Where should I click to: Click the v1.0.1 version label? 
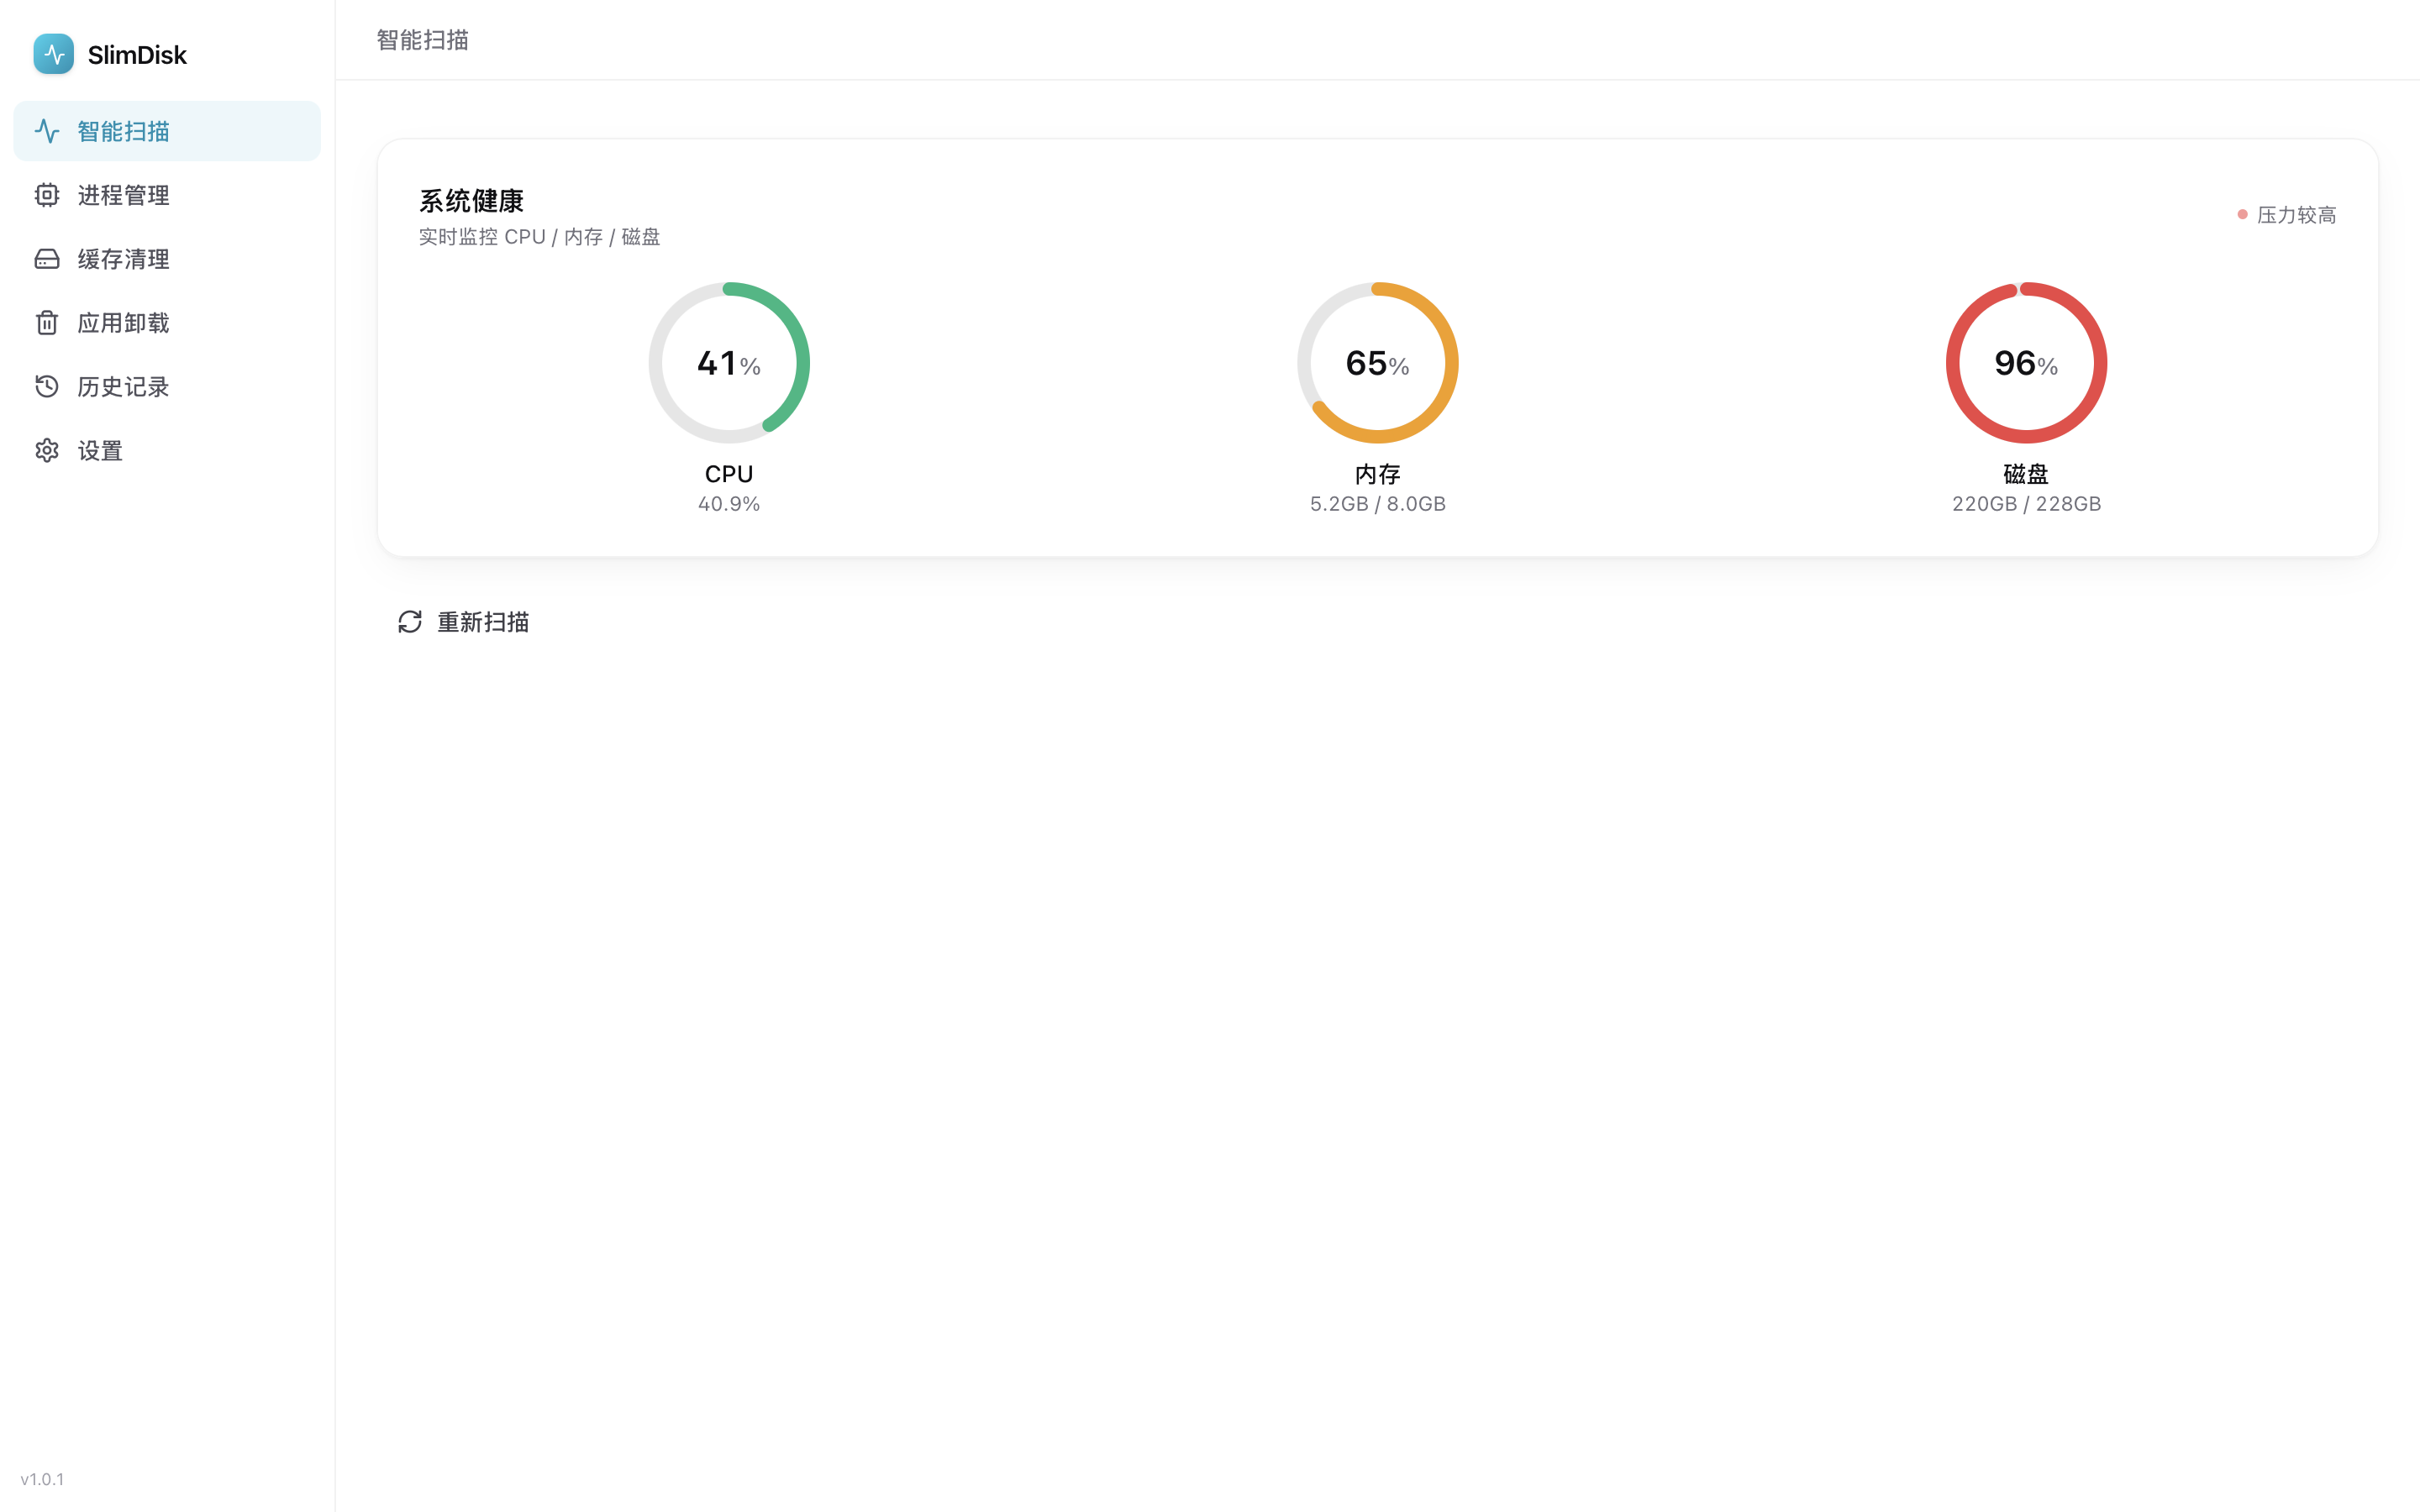click(42, 1479)
